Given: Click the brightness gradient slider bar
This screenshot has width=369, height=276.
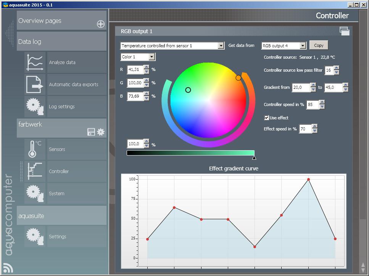Looking at the screenshot, I should point(190,153).
